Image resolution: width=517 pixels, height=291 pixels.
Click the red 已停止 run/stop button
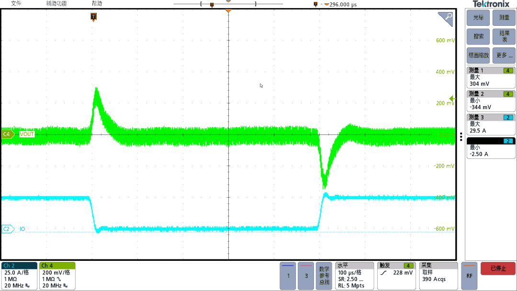click(498, 269)
